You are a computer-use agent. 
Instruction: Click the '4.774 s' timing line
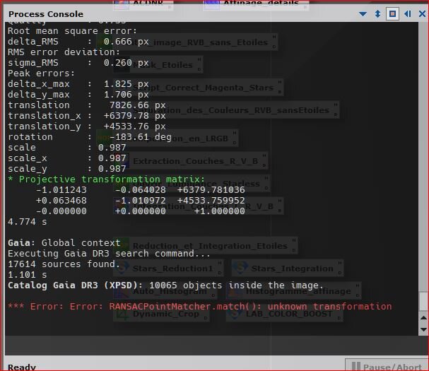coord(28,222)
